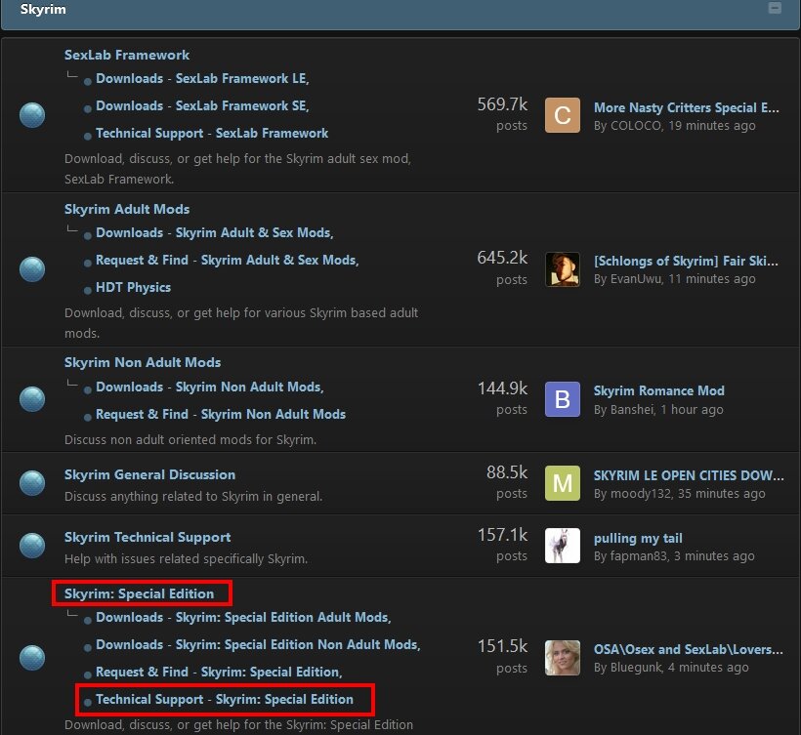Open the Skyrim Adult Mods forum
The width and height of the screenshot is (801, 735).
tap(127, 209)
